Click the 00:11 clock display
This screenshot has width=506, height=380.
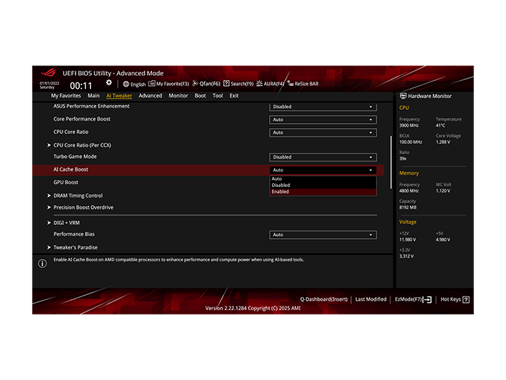(x=81, y=86)
